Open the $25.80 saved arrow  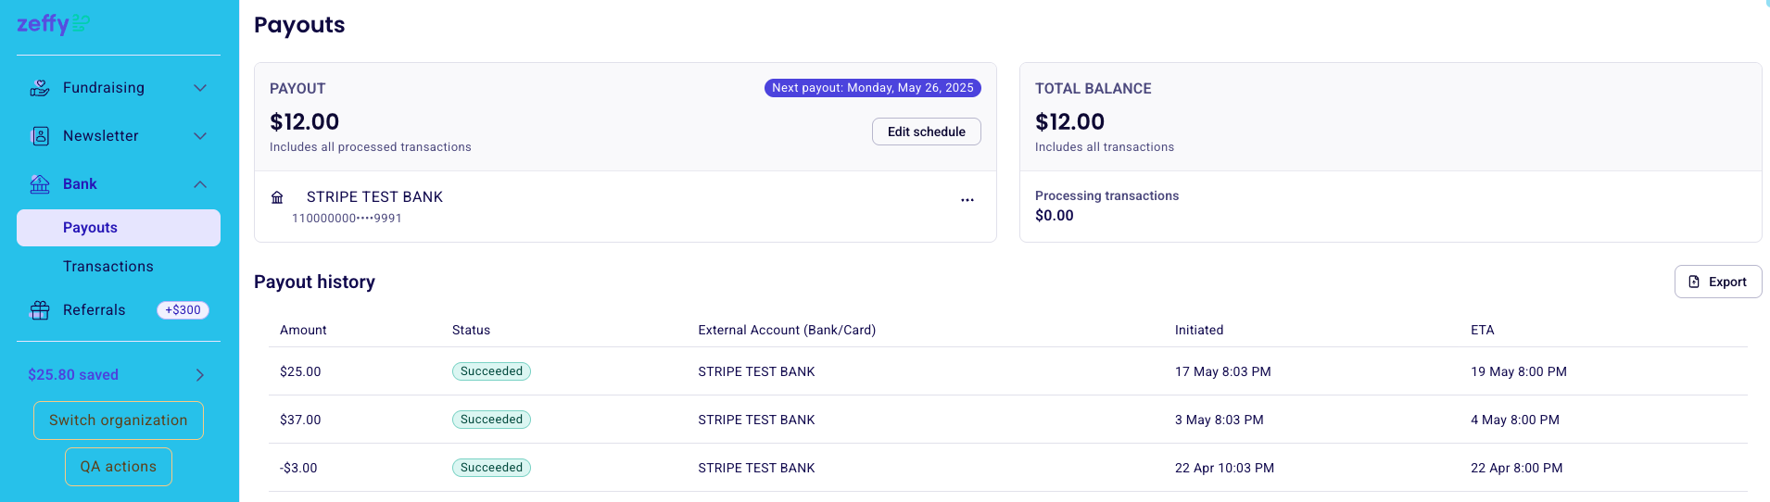[200, 375]
